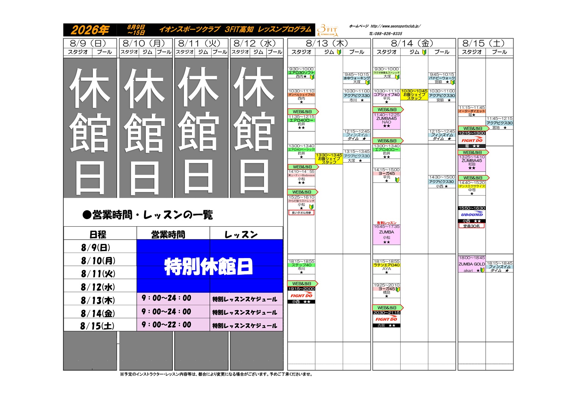
Task: Click the WEB&当日 badge above 8/13 19:15 FIGHT DO
Action: (303, 284)
